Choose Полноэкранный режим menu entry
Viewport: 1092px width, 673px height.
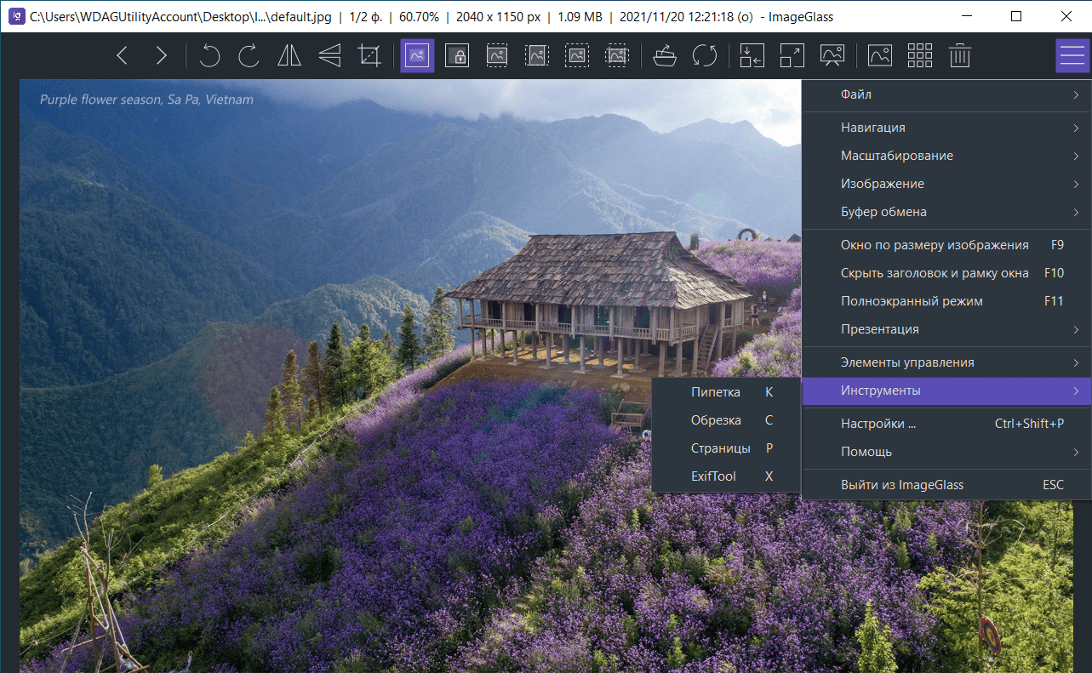pyautogui.click(x=946, y=301)
